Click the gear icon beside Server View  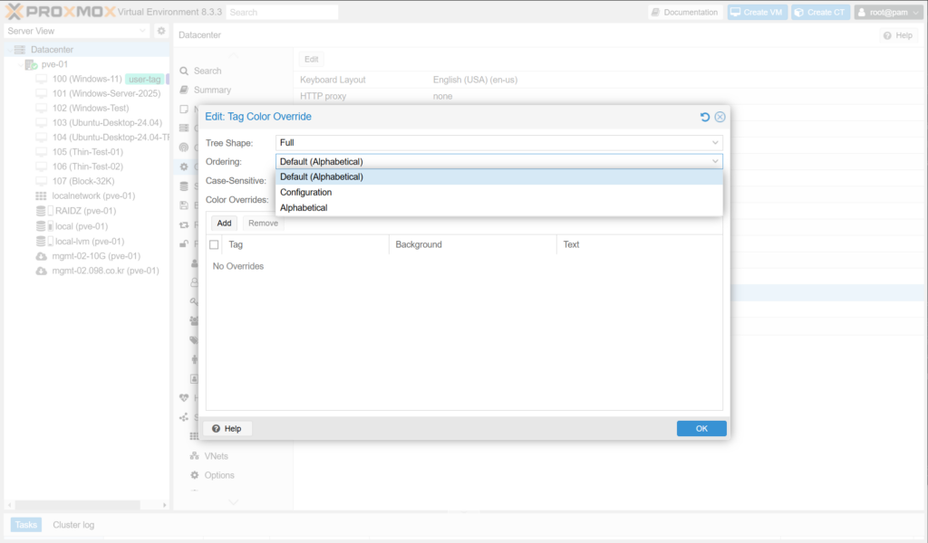(x=161, y=31)
